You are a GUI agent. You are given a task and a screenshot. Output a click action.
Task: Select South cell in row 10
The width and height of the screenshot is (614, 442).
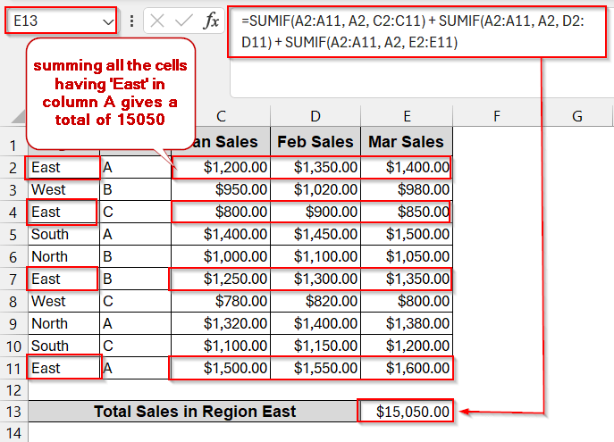point(63,346)
